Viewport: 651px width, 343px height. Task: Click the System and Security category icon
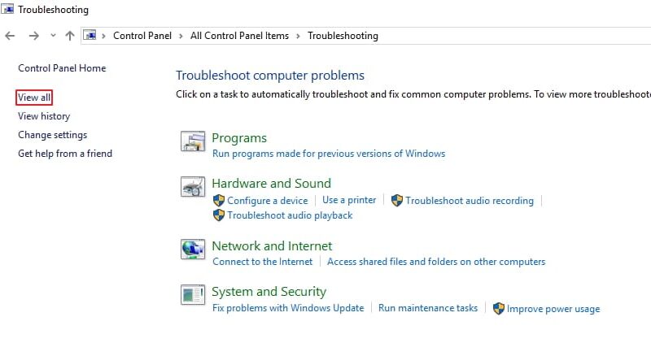click(193, 295)
